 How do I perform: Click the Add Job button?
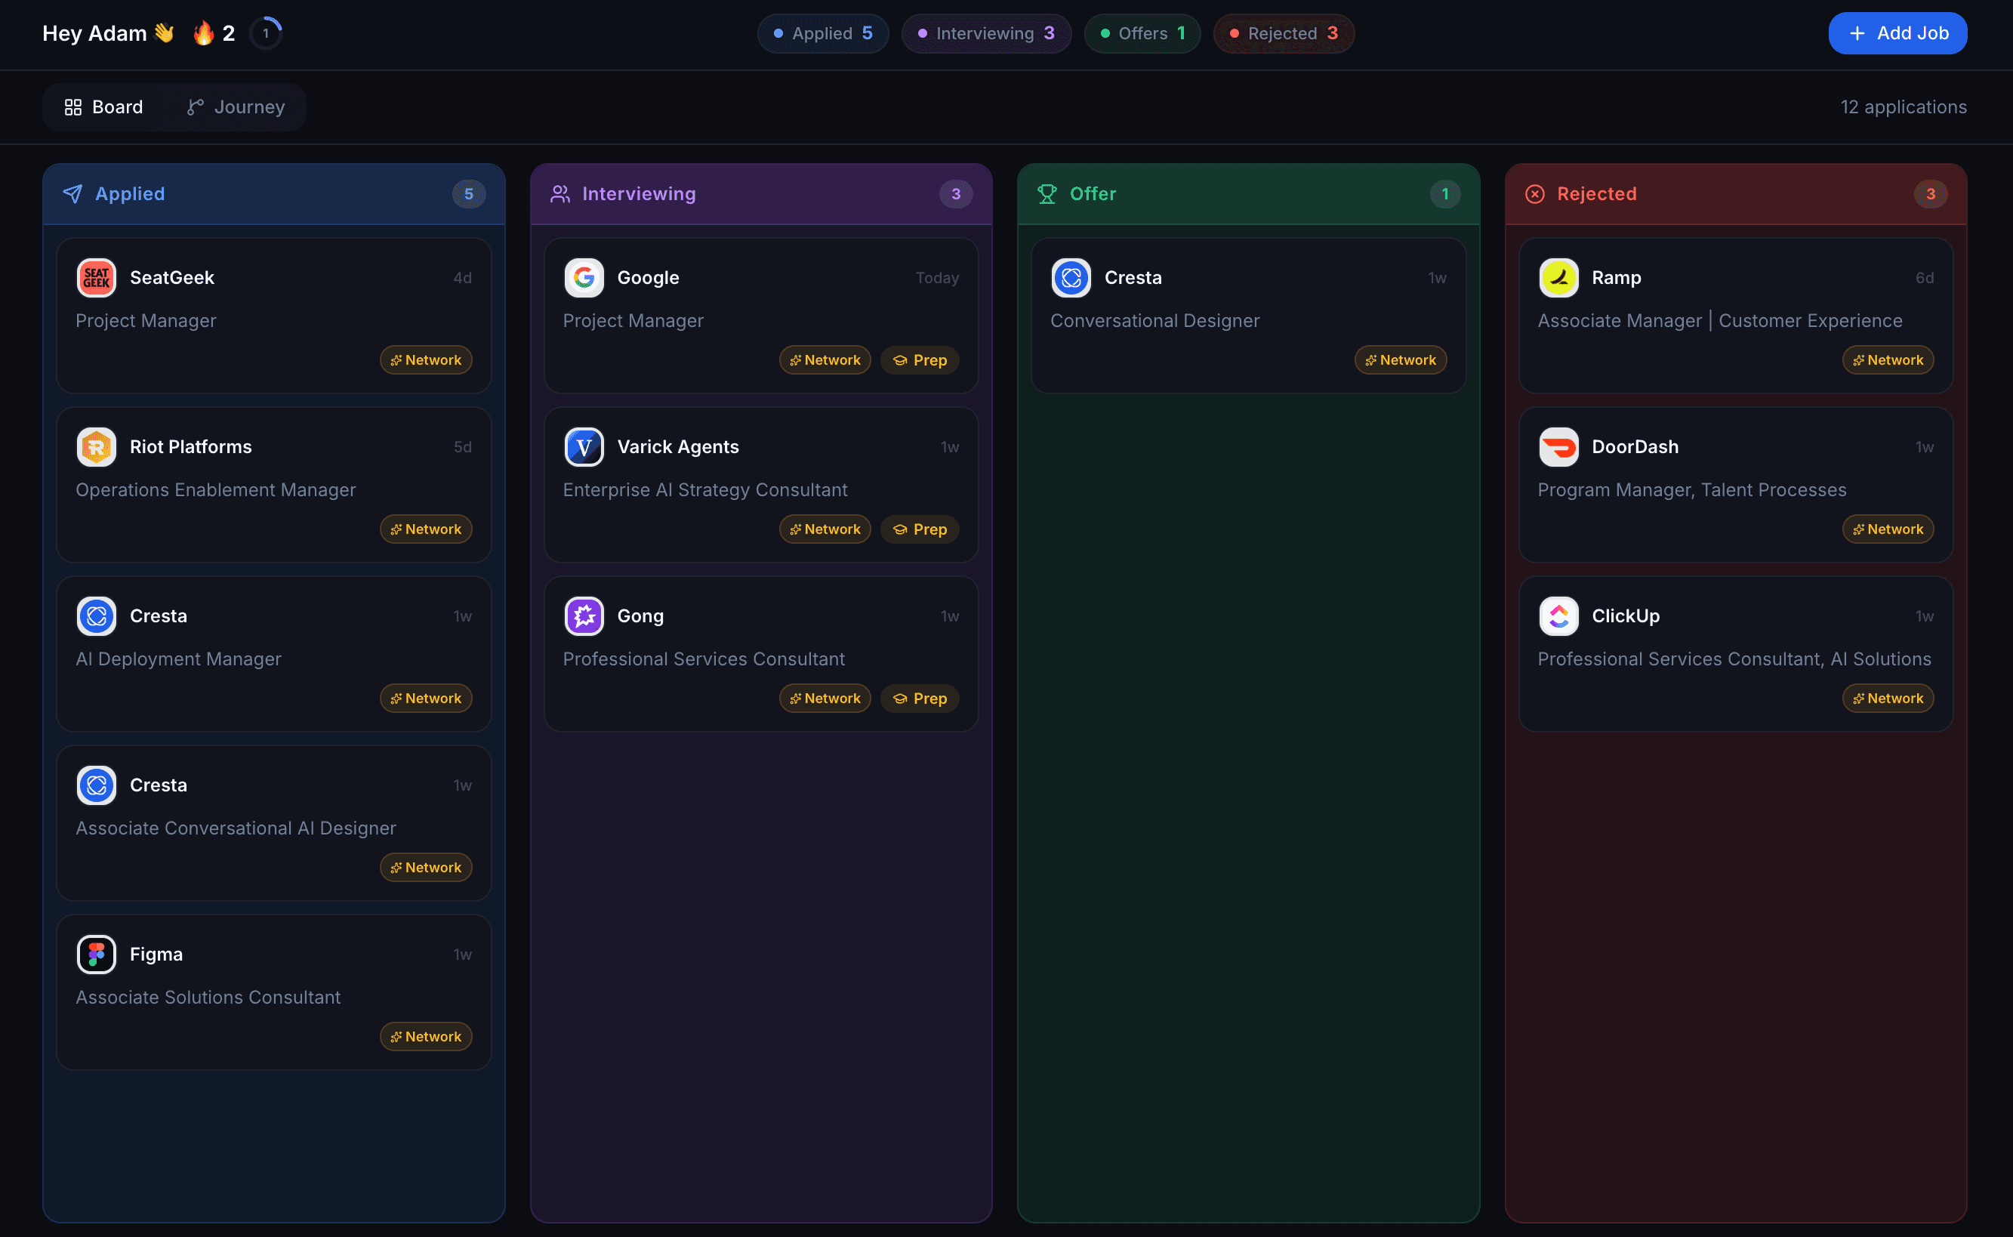[1897, 33]
